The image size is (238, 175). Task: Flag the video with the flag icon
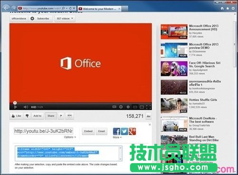[x=61, y=116]
